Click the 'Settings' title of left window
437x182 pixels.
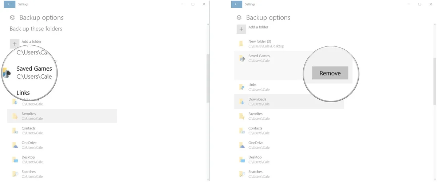tap(23, 4)
